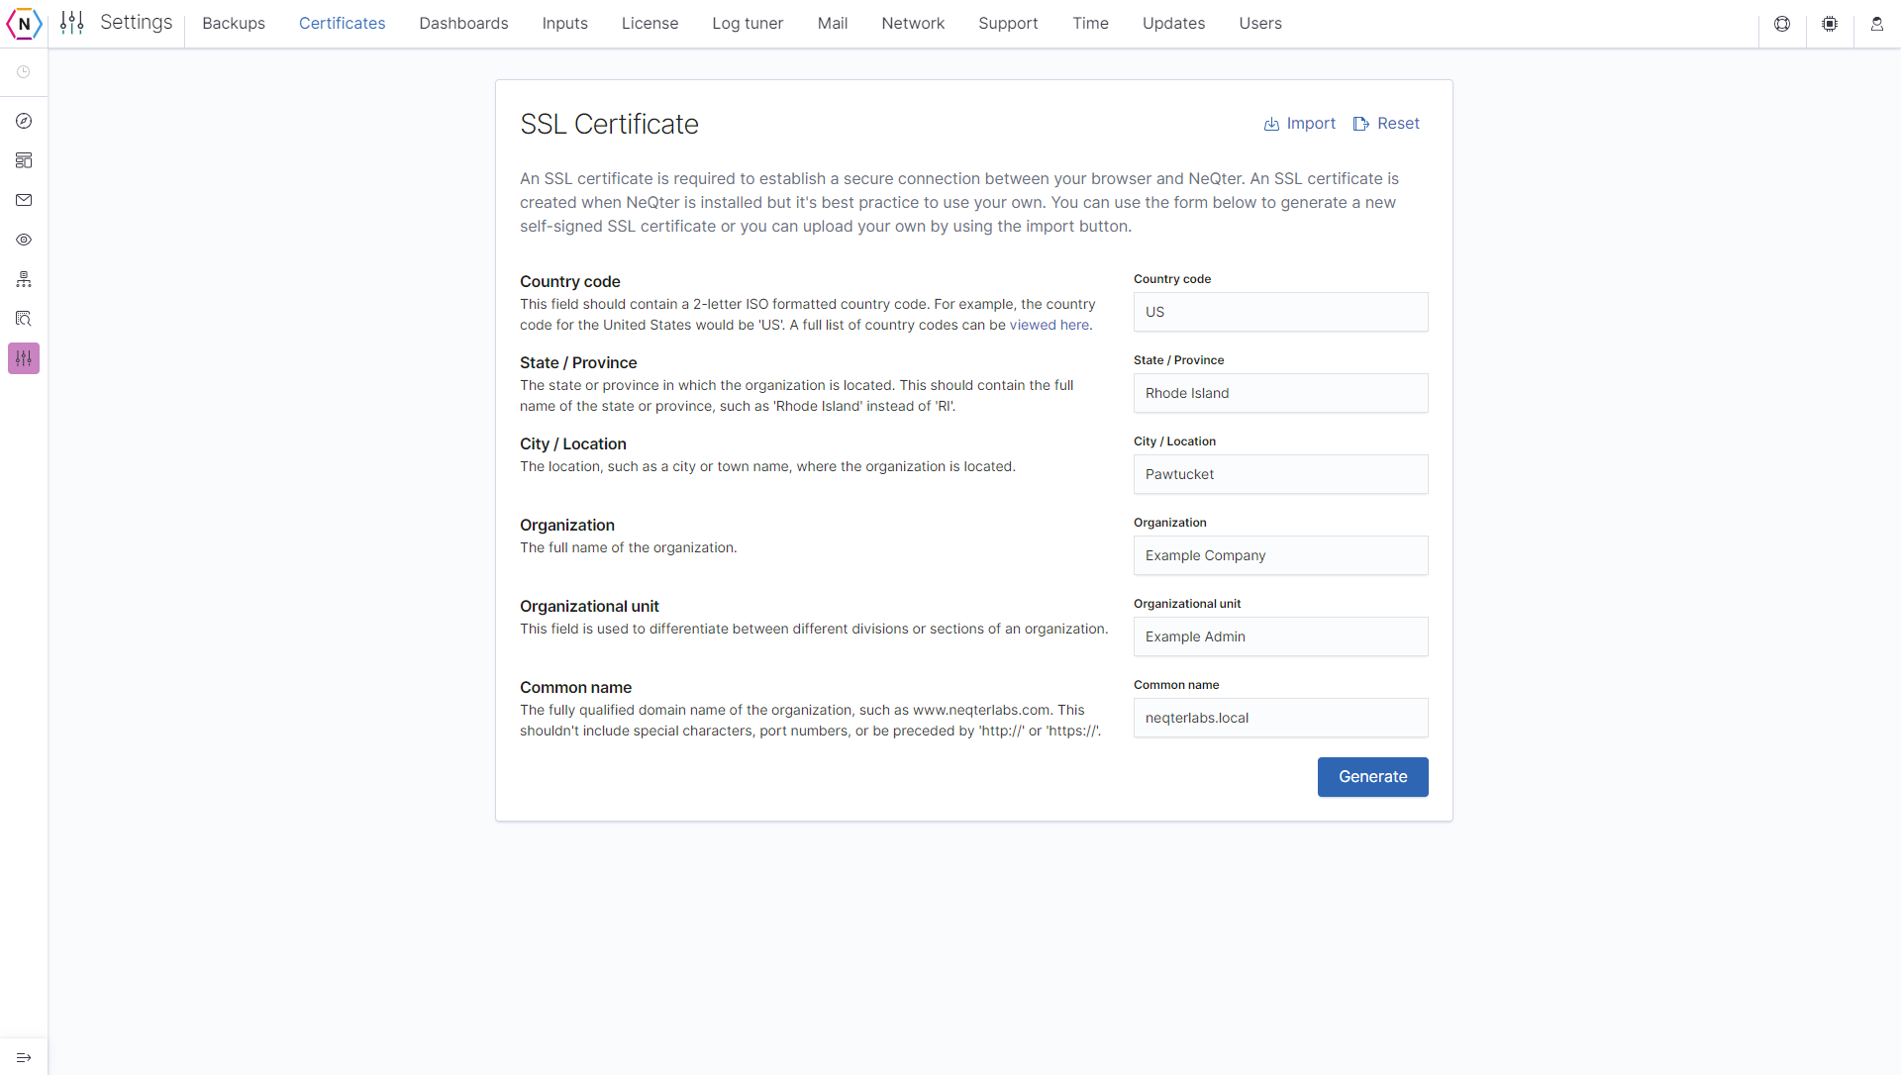The width and height of the screenshot is (1901, 1075).
Task: Focus the Organizational unit input field
Action: click(1280, 636)
